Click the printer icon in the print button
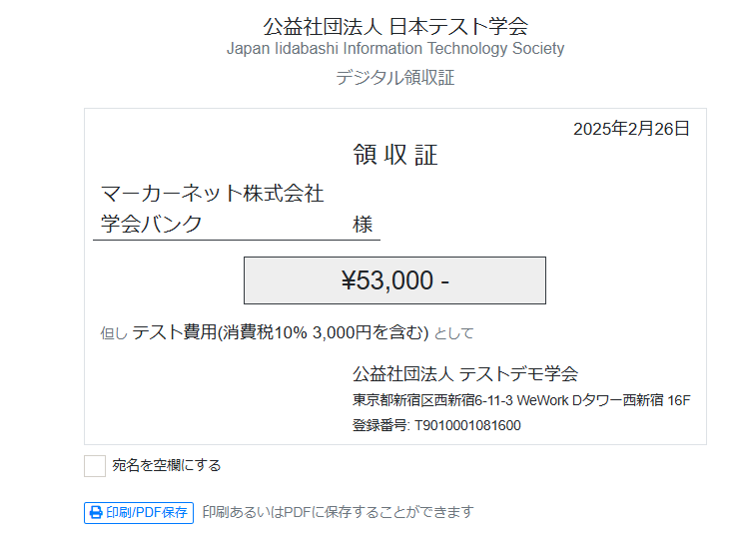The image size is (747, 536). click(96, 513)
